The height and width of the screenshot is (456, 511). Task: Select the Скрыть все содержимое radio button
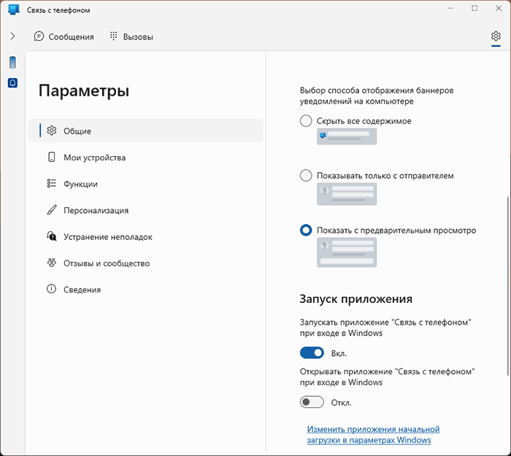tap(306, 120)
